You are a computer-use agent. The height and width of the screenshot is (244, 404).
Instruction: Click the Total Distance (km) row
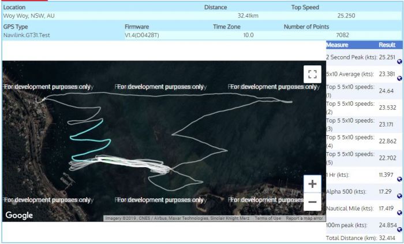pyautogui.click(x=351, y=238)
